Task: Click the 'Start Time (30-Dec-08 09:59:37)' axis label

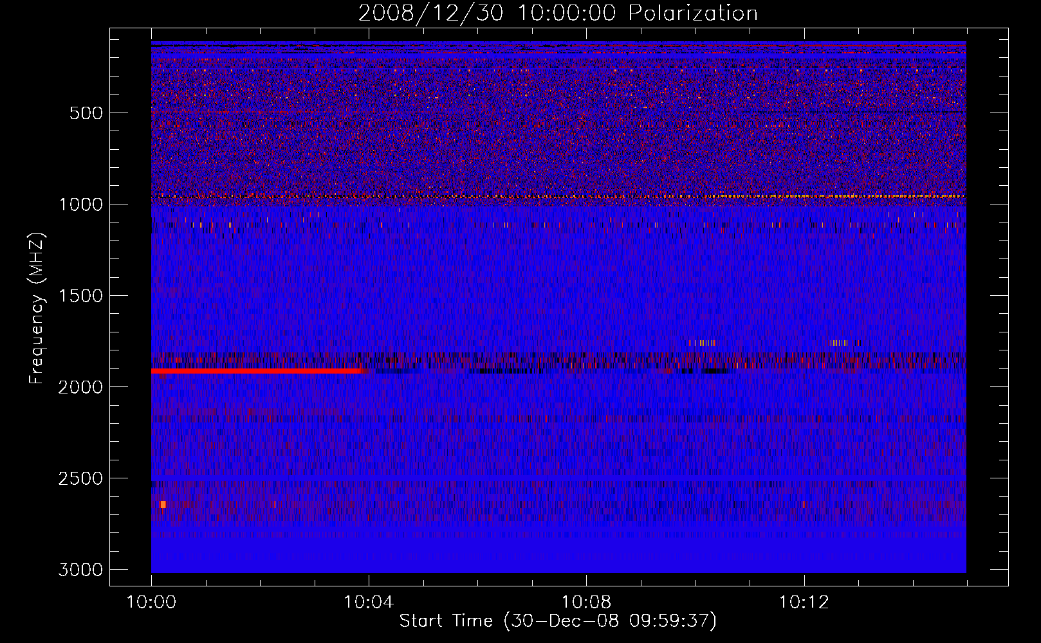Action: tap(558, 622)
